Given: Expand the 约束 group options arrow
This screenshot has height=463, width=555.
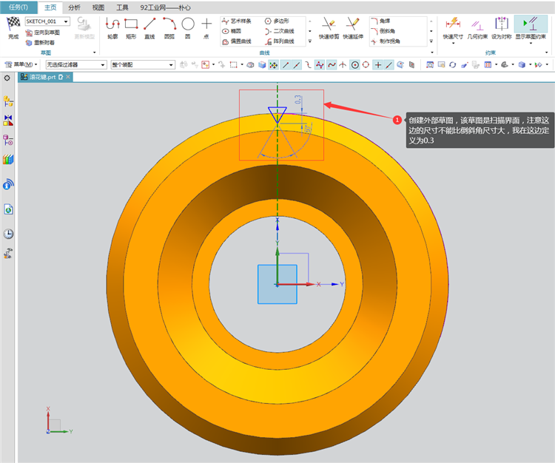Looking at the screenshot, I should pyautogui.click(x=547, y=53).
